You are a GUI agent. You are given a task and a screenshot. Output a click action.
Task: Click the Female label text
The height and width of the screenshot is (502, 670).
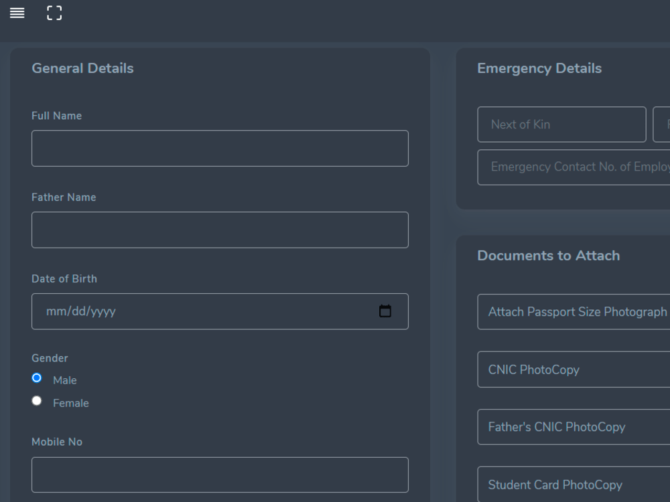71,403
